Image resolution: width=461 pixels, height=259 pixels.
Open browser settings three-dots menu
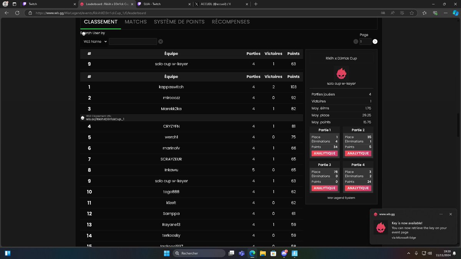click(x=445, y=13)
